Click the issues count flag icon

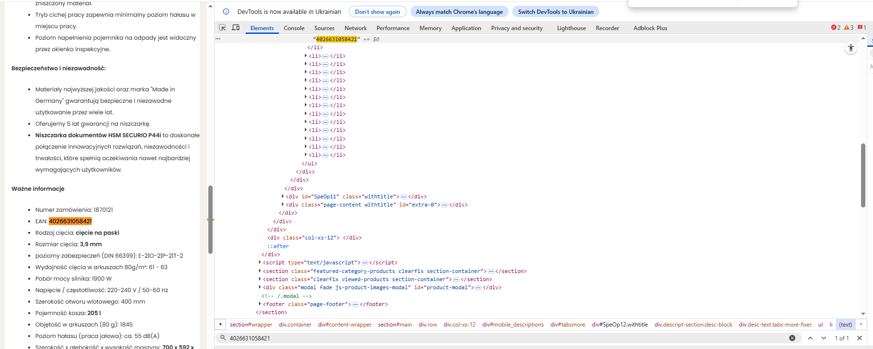click(860, 28)
